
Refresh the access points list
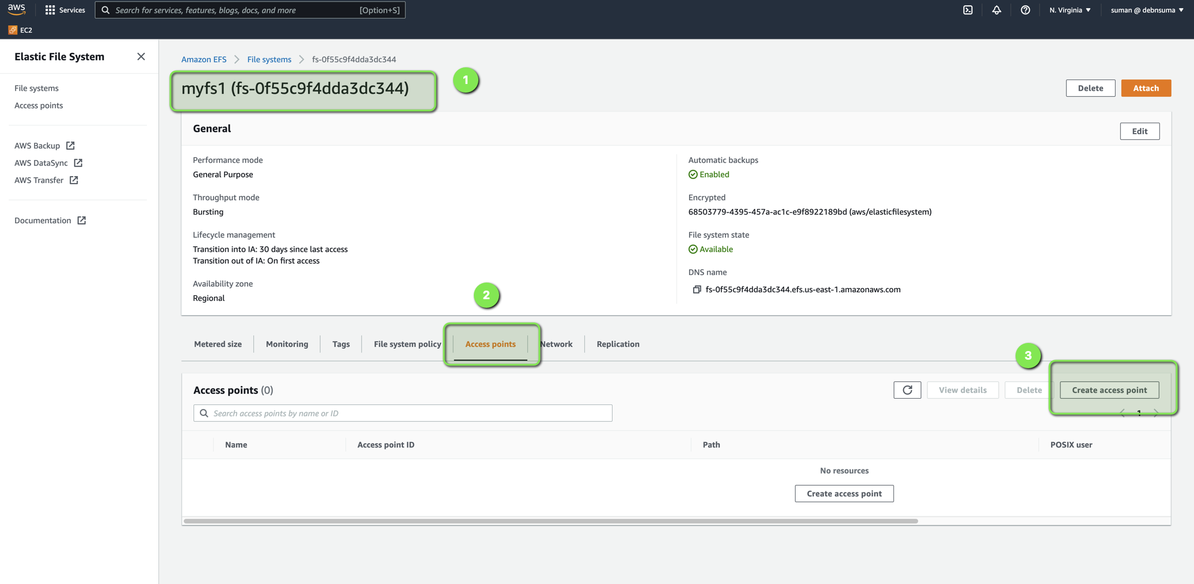coord(907,390)
